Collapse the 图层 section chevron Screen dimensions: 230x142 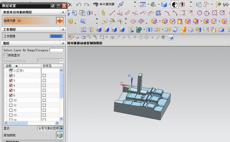[x=63, y=43]
